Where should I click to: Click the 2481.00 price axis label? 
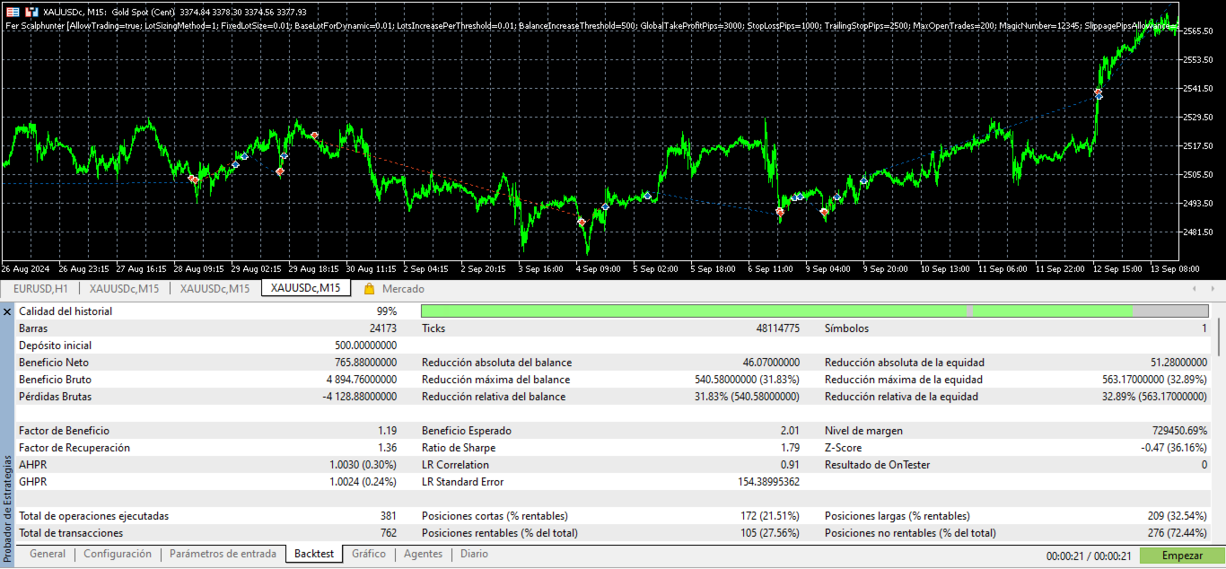(x=1199, y=232)
